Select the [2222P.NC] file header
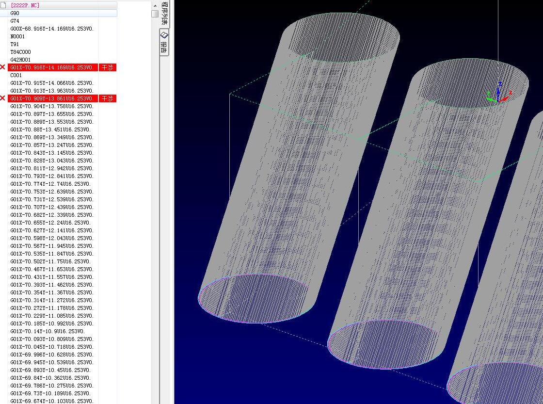The height and width of the screenshot is (404, 543). click(25, 5)
